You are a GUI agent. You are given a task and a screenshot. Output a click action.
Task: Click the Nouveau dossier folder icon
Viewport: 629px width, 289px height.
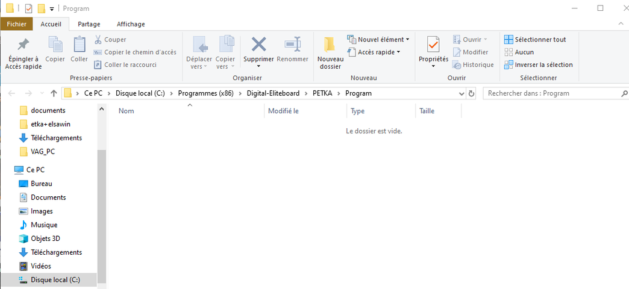tap(330, 45)
